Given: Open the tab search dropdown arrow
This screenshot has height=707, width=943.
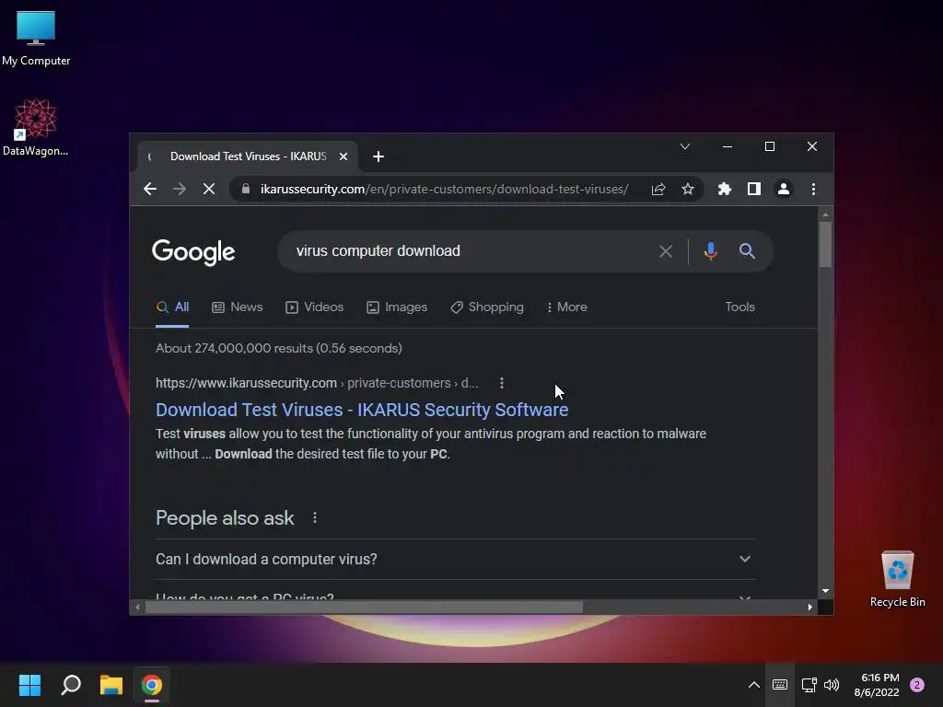Looking at the screenshot, I should click(x=685, y=146).
